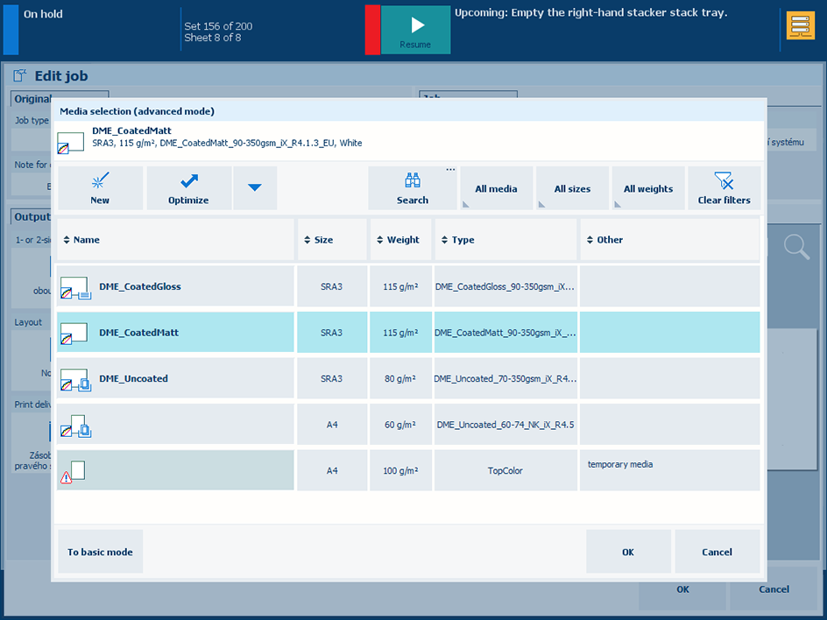Click Clear filters funnel button
827x620 pixels.
725,188
